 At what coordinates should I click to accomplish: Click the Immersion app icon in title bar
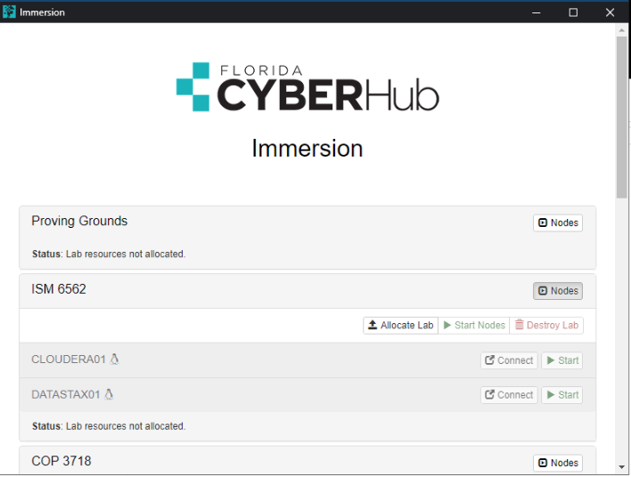[x=9, y=12]
